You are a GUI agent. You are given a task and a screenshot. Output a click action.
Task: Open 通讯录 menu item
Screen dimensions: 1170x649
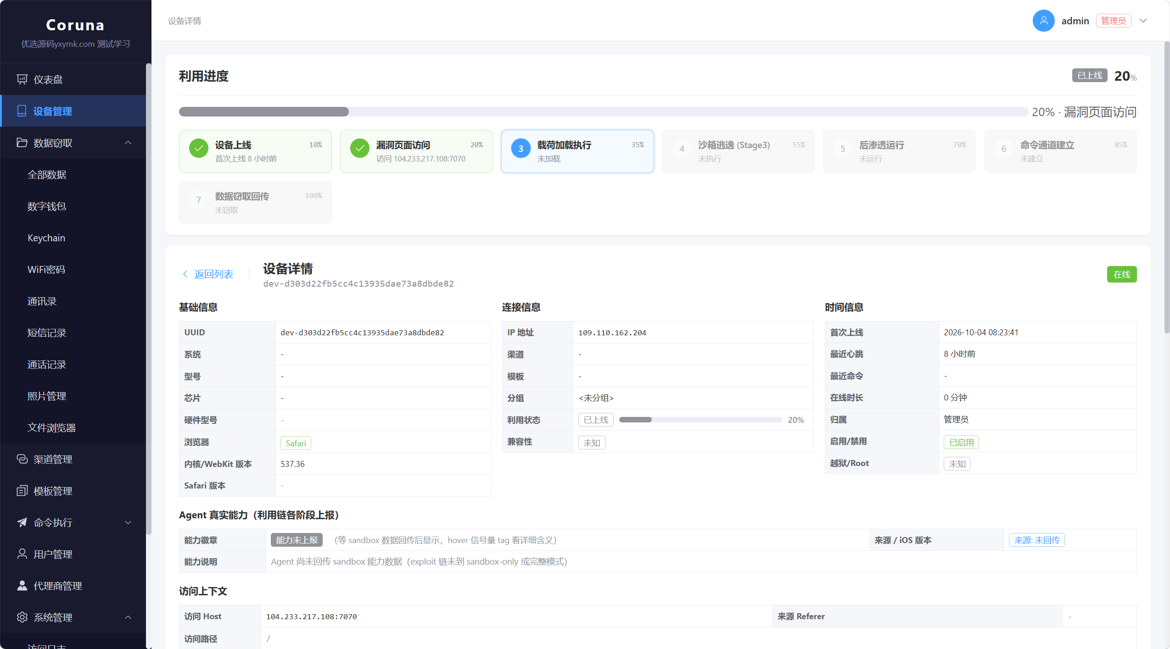click(73, 301)
